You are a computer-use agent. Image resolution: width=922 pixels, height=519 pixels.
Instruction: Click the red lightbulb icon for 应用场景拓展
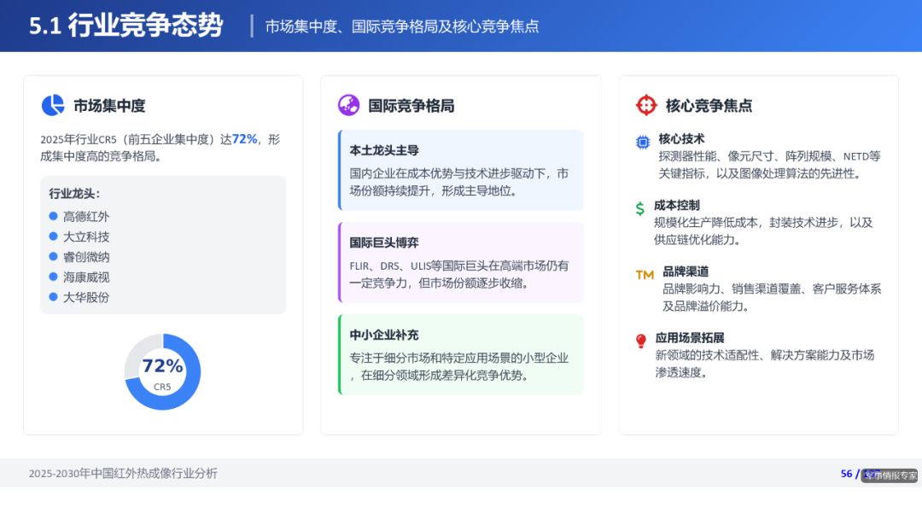[641, 338]
